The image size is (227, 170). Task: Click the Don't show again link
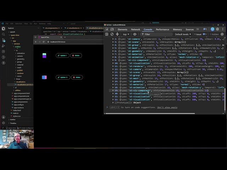pyautogui.click(x=167, y=107)
